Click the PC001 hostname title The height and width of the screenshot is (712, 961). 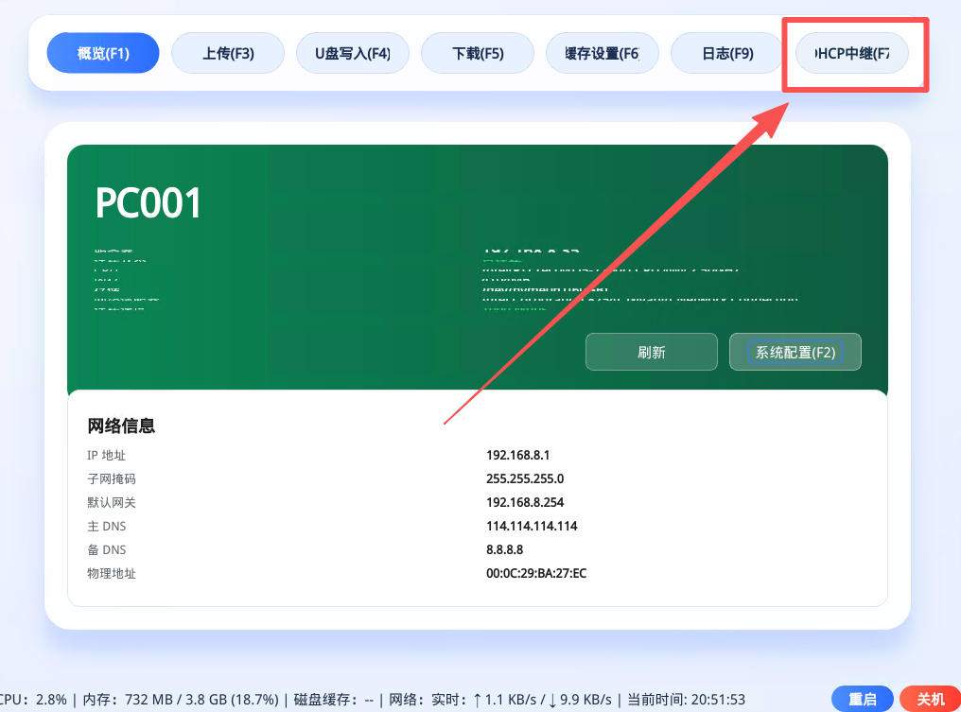pos(149,203)
